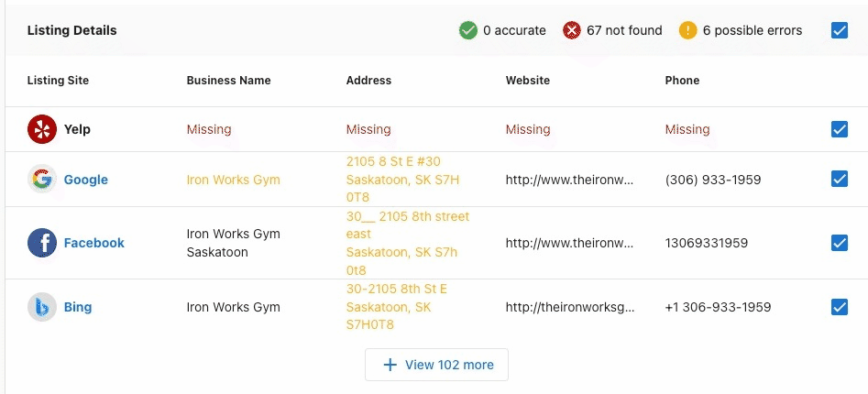Click the red not found icon
Screen dimensions: 868x394
(572, 30)
